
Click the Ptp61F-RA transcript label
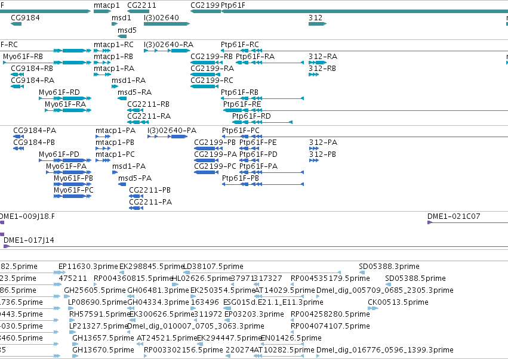click(255, 57)
